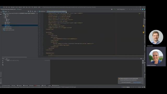
Task: Expand Scratches and Consoles node
Action: [2, 30]
